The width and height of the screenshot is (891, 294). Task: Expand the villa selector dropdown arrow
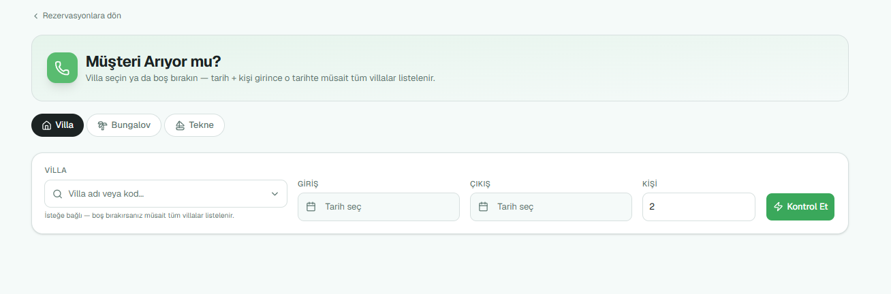pyautogui.click(x=275, y=194)
